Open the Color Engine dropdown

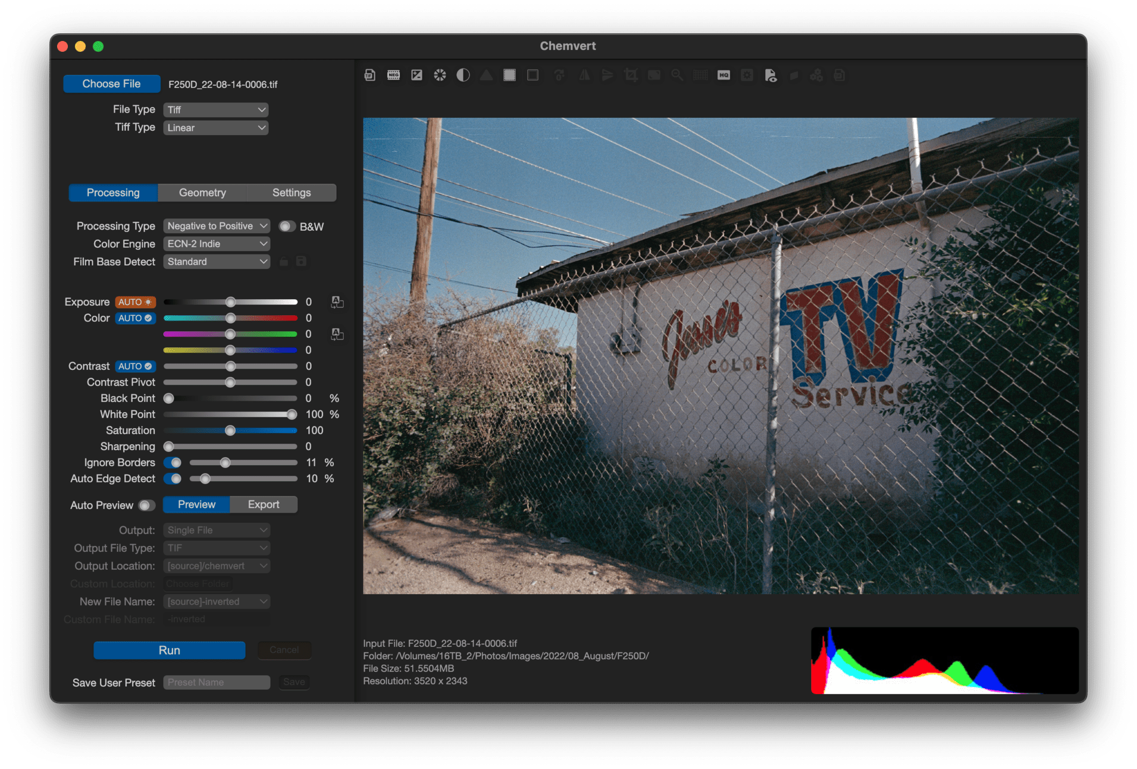click(216, 244)
